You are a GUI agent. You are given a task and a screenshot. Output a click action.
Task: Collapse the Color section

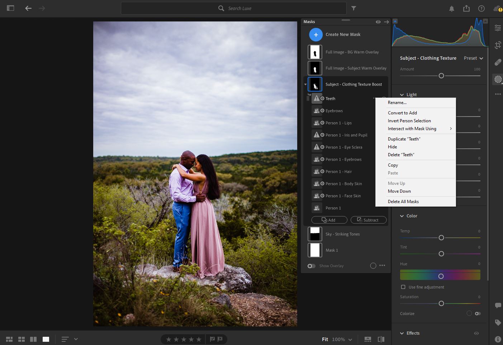402,216
